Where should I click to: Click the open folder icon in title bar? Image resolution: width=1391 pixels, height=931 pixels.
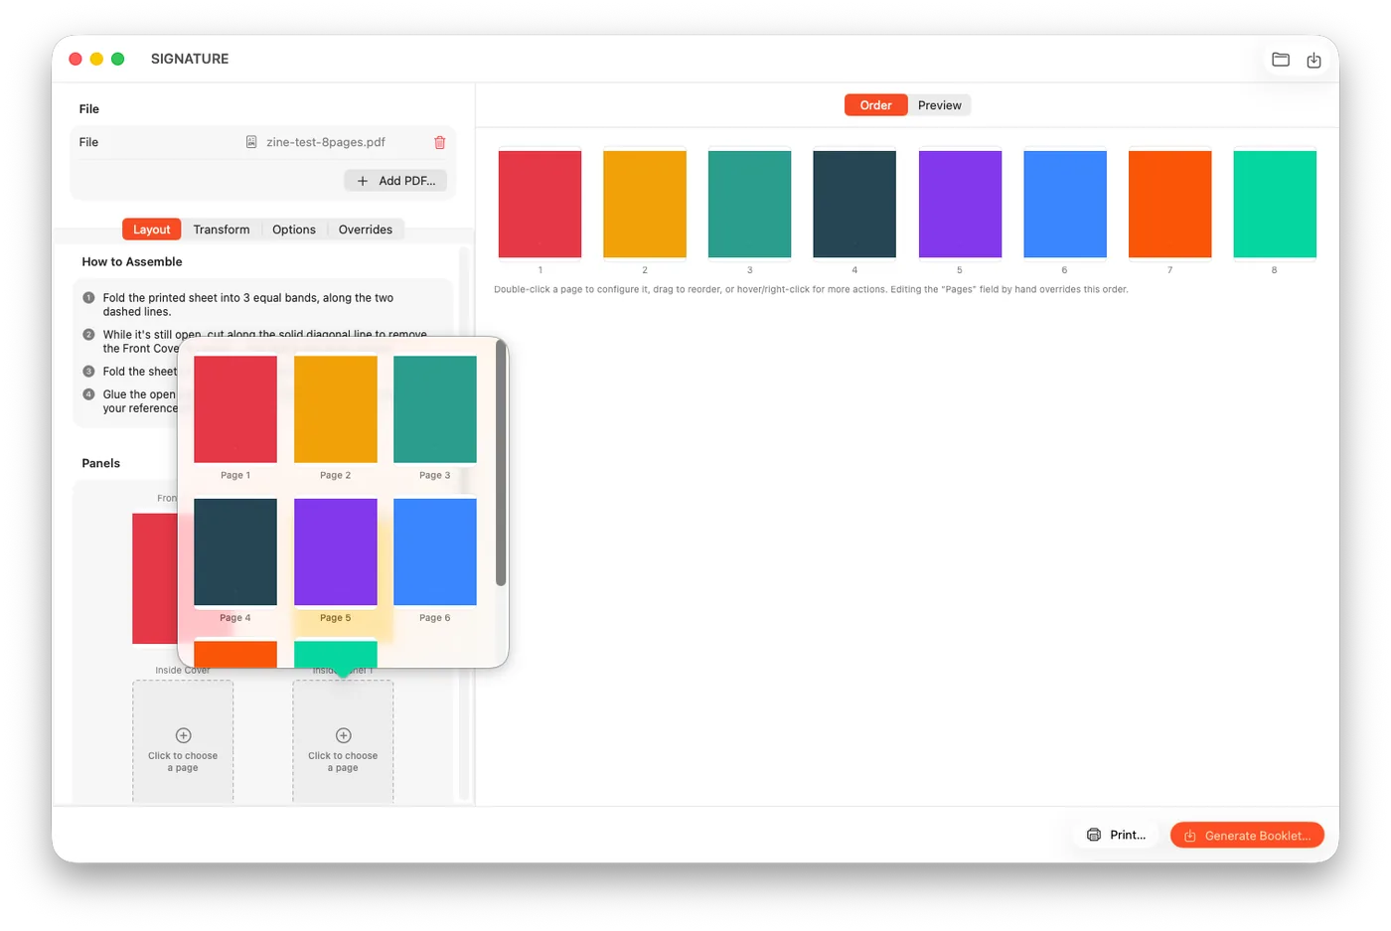pyautogui.click(x=1281, y=60)
